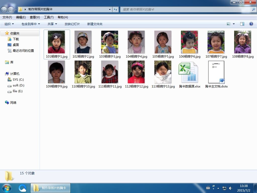Open the recent pages dropdown arrow

[16, 10]
